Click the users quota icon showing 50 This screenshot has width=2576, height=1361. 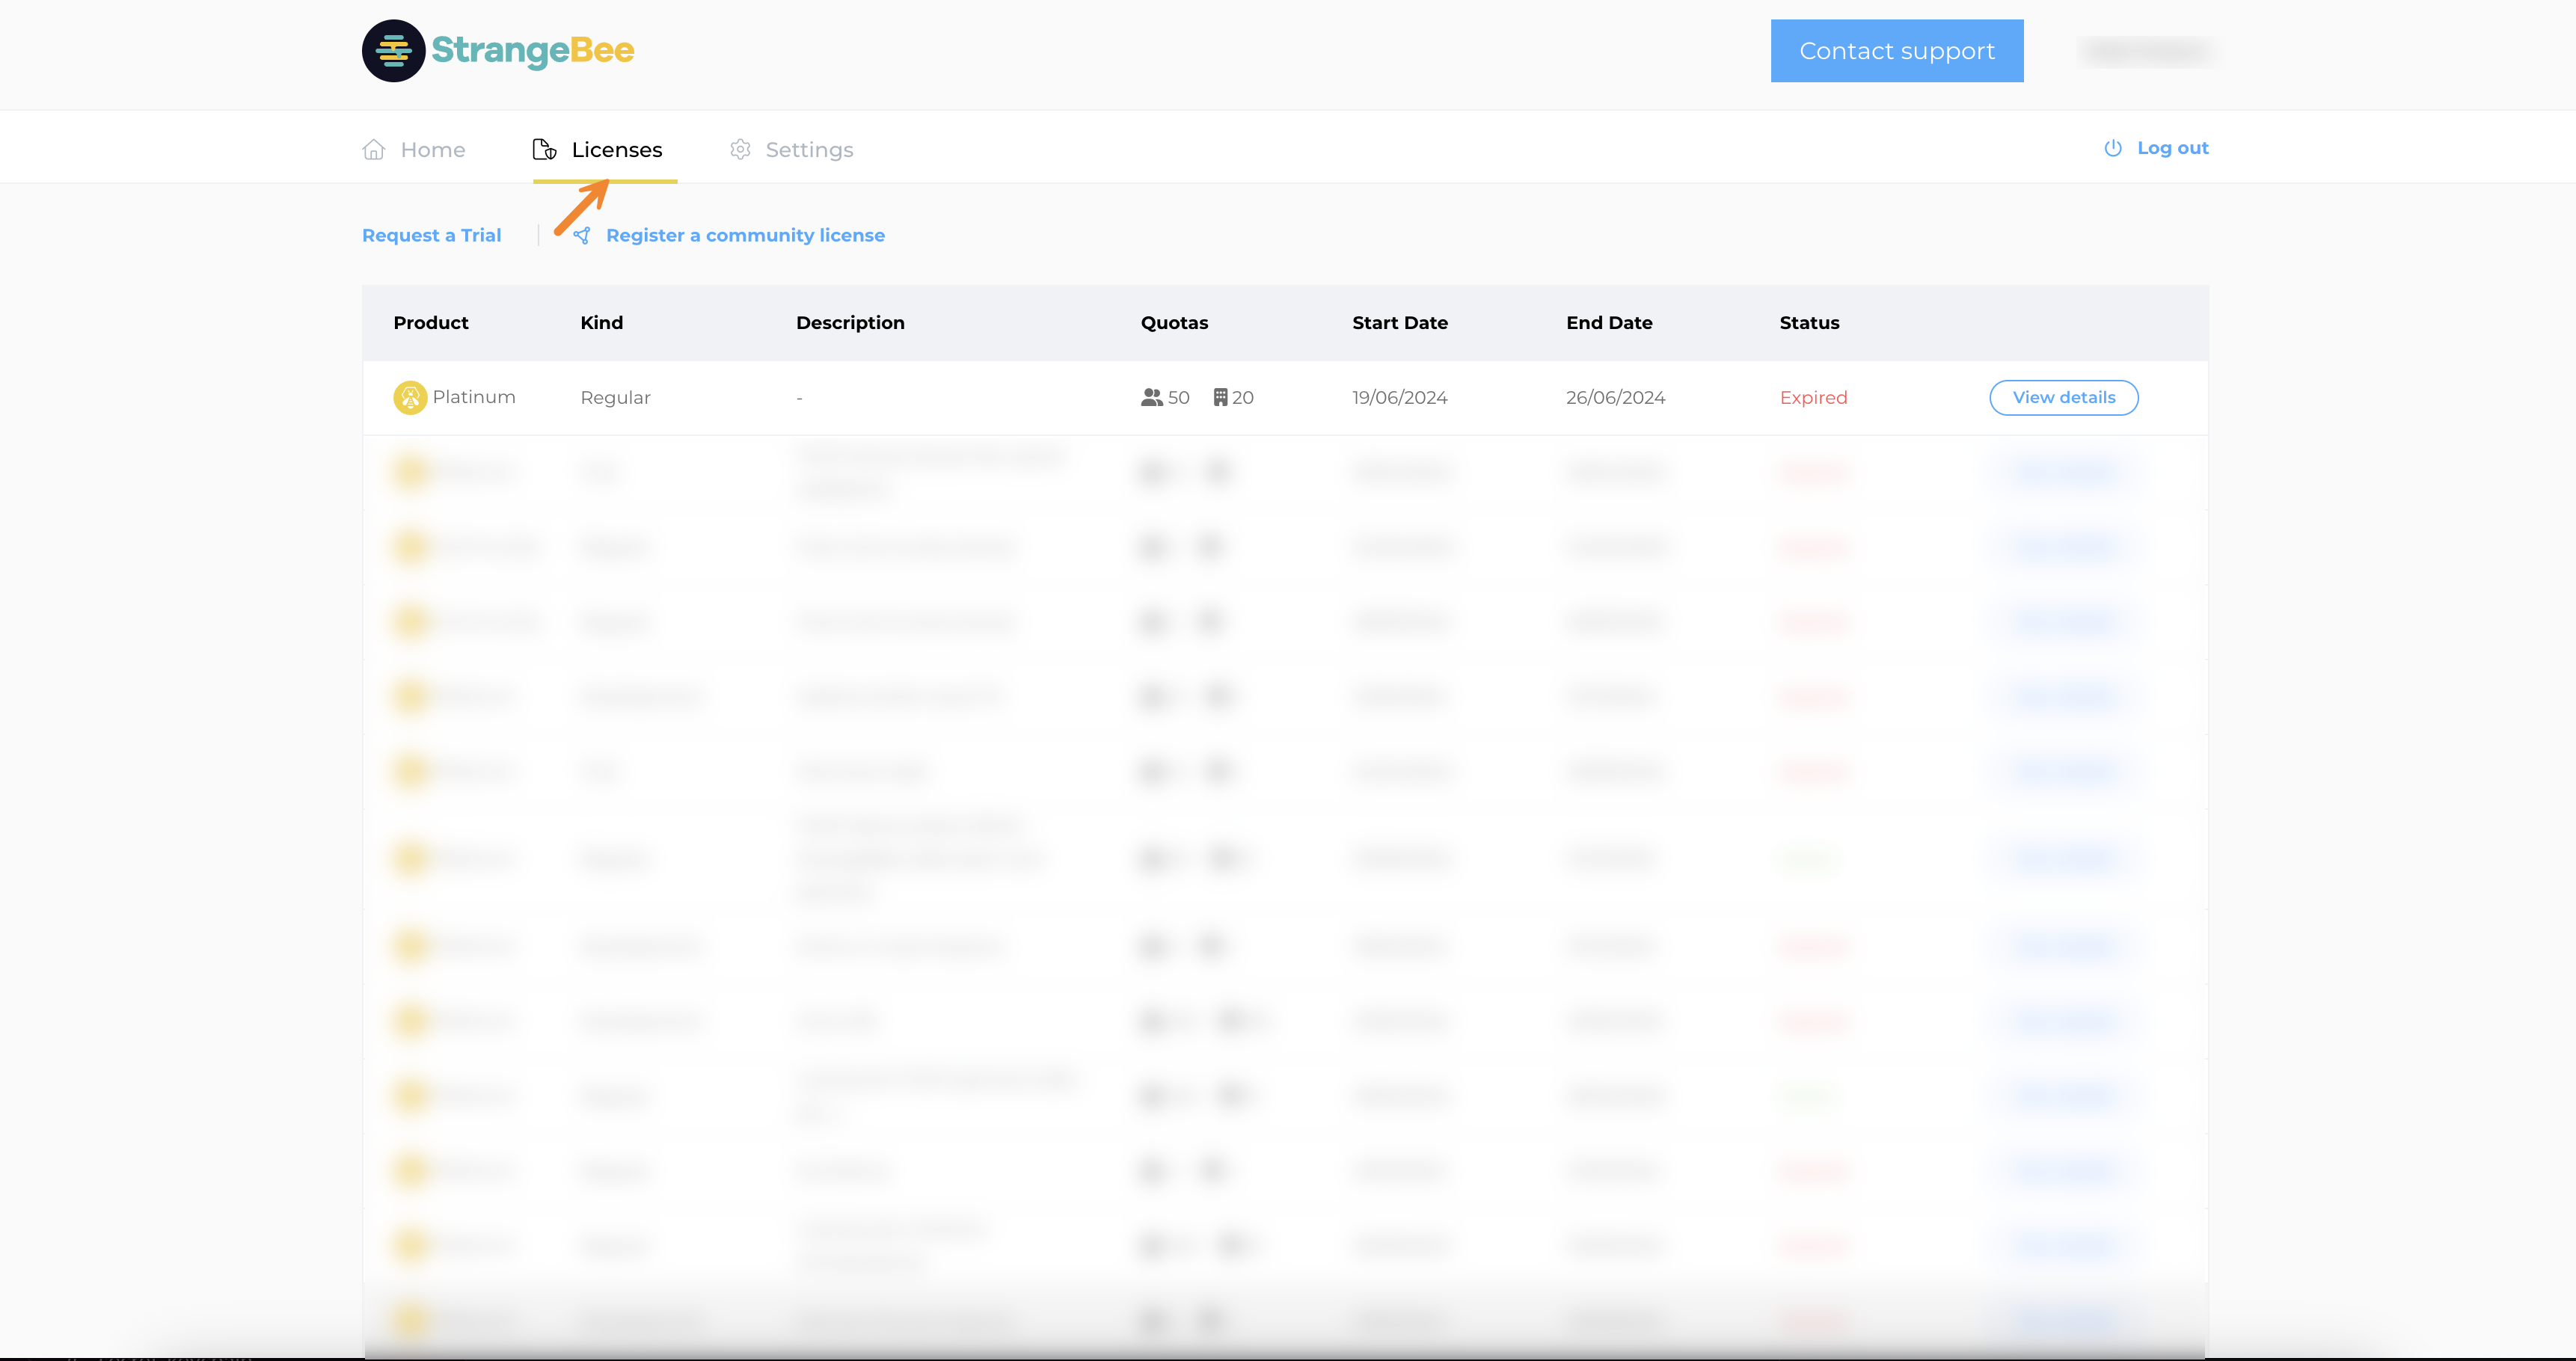1152,398
